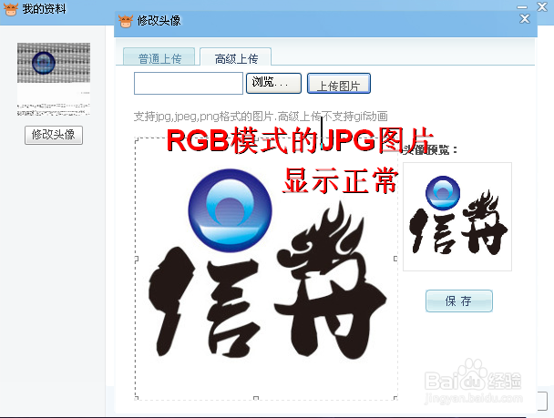Select the 高级上传 tab
Image resolution: width=554 pixels, height=418 pixels.
point(236,57)
